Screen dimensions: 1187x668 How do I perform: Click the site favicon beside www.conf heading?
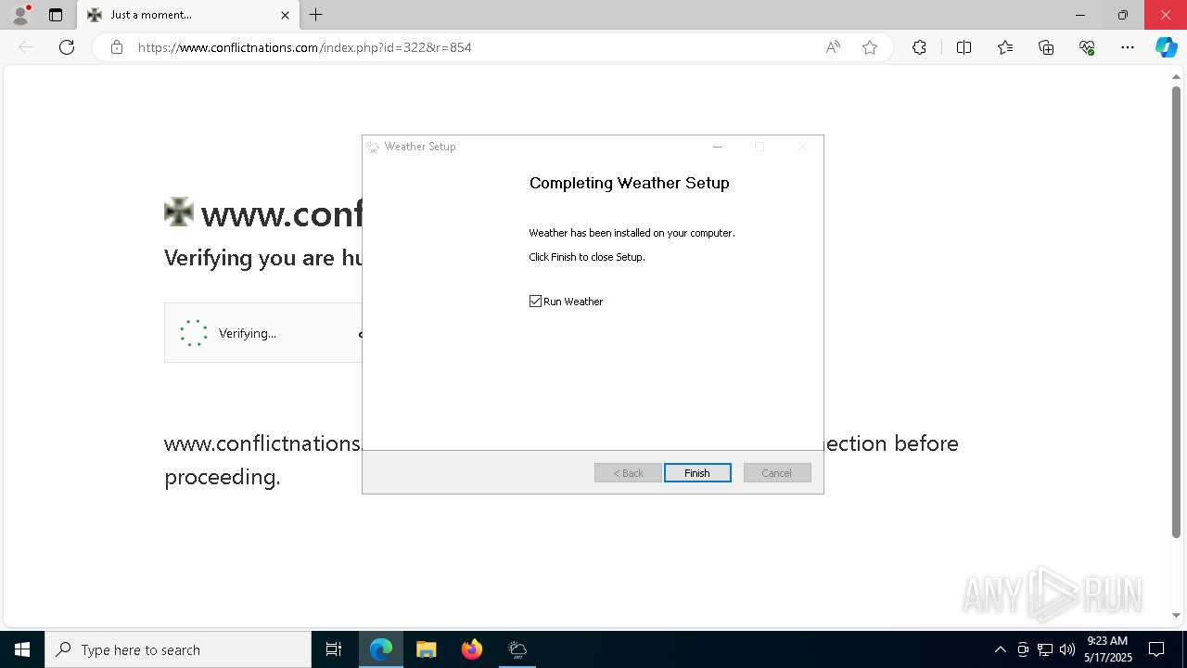[179, 212]
